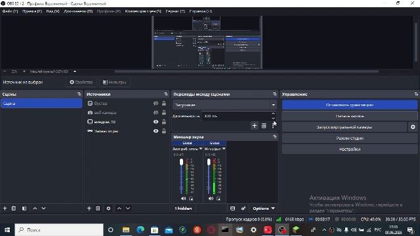
Task: Click desktop audio volume slider
Action: (181, 176)
